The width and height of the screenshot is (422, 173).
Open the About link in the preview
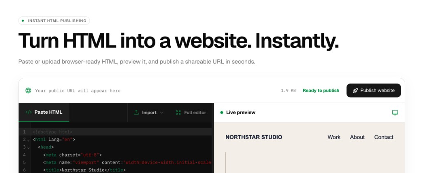357,137
